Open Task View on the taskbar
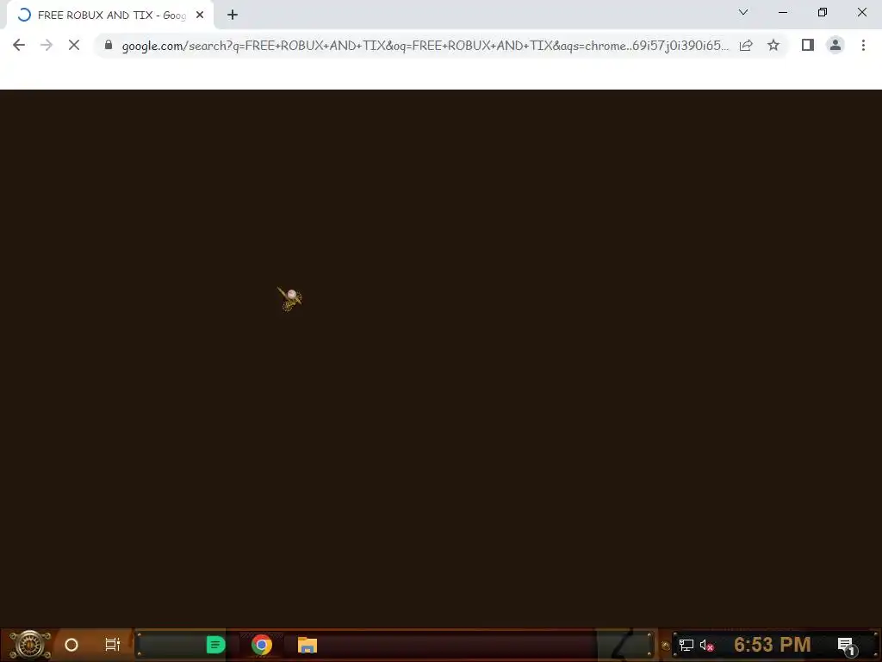This screenshot has height=662, width=882. (x=113, y=645)
